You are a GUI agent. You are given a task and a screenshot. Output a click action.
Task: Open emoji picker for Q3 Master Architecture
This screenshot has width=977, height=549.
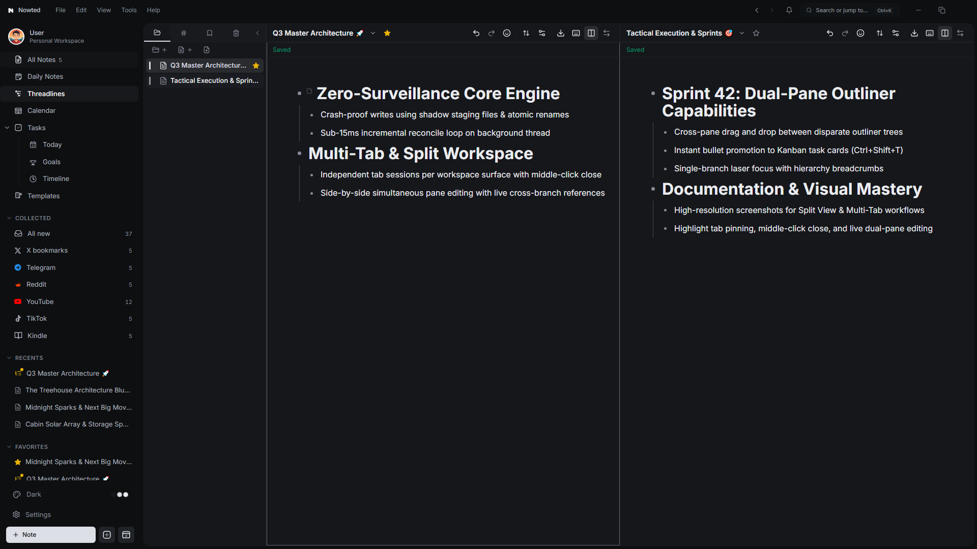[x=507, y=33]
